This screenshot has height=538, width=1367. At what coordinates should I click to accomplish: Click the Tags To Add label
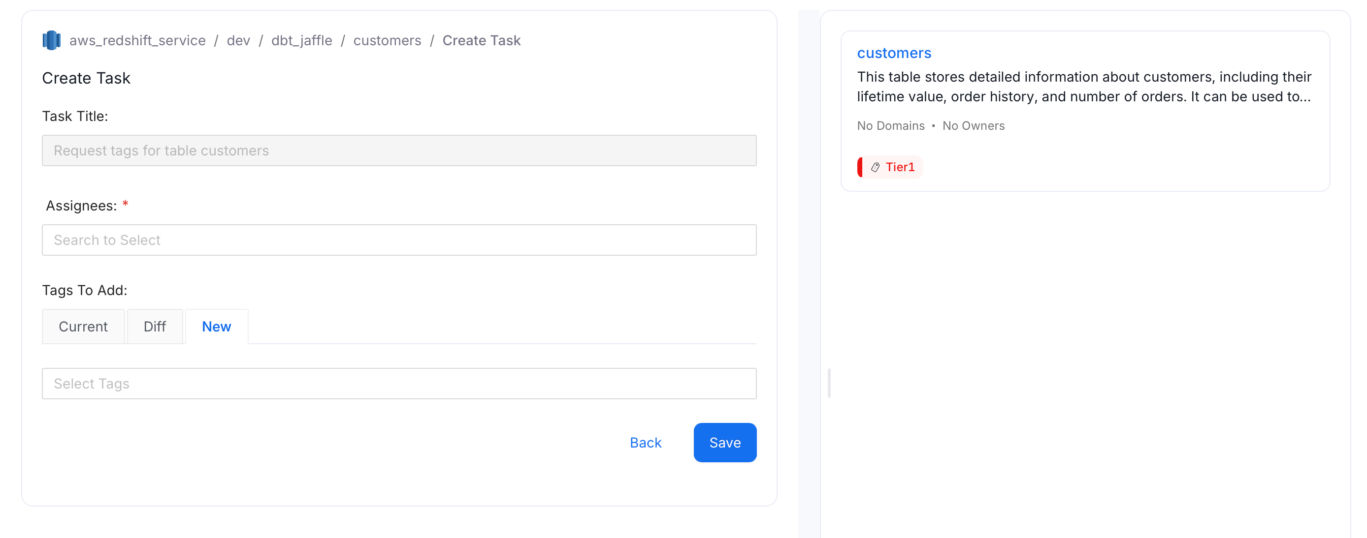click(84, 291)
